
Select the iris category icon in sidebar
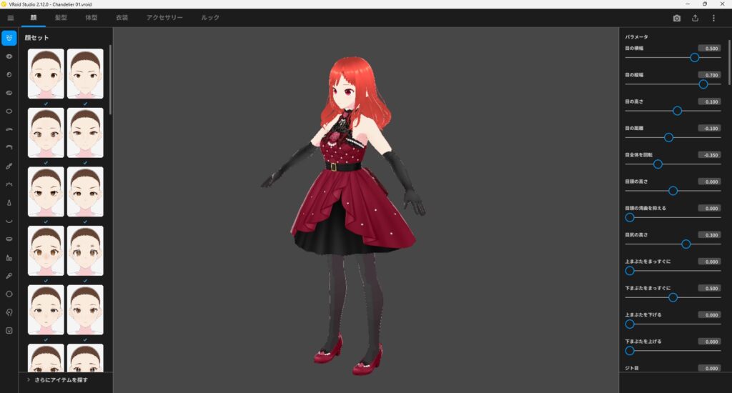pos(9,74)
